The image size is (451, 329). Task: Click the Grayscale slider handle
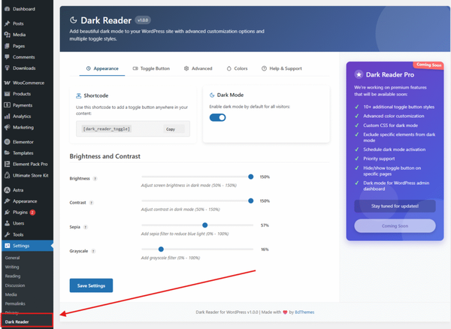[x=161, y=249]
